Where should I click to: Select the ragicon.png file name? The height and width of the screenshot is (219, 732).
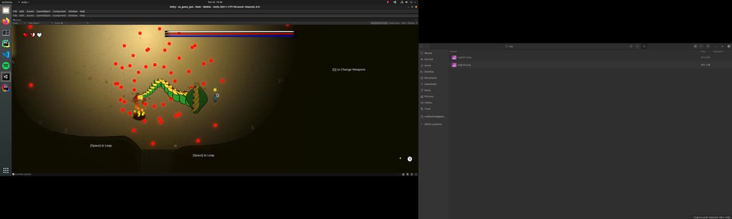[464, 65]
